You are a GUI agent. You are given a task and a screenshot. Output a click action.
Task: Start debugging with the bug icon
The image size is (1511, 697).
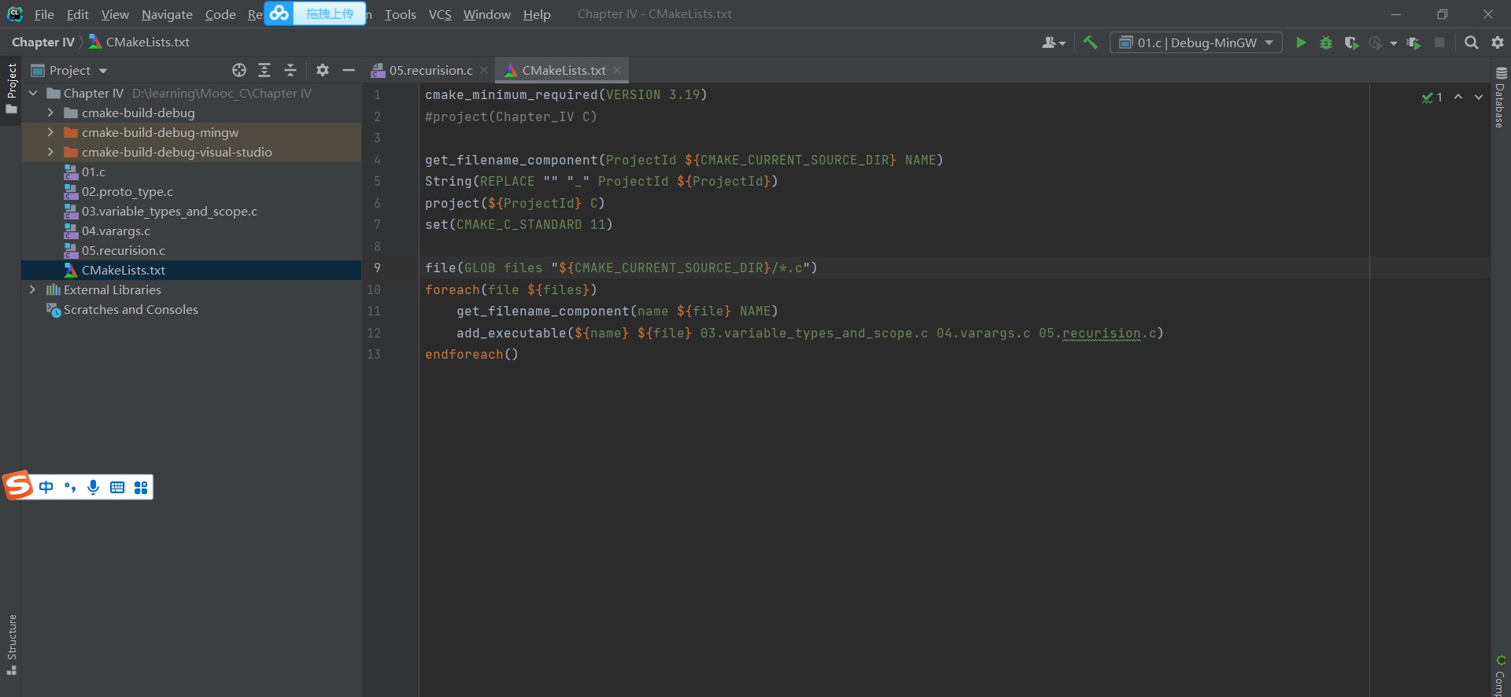pos(1326,42)
